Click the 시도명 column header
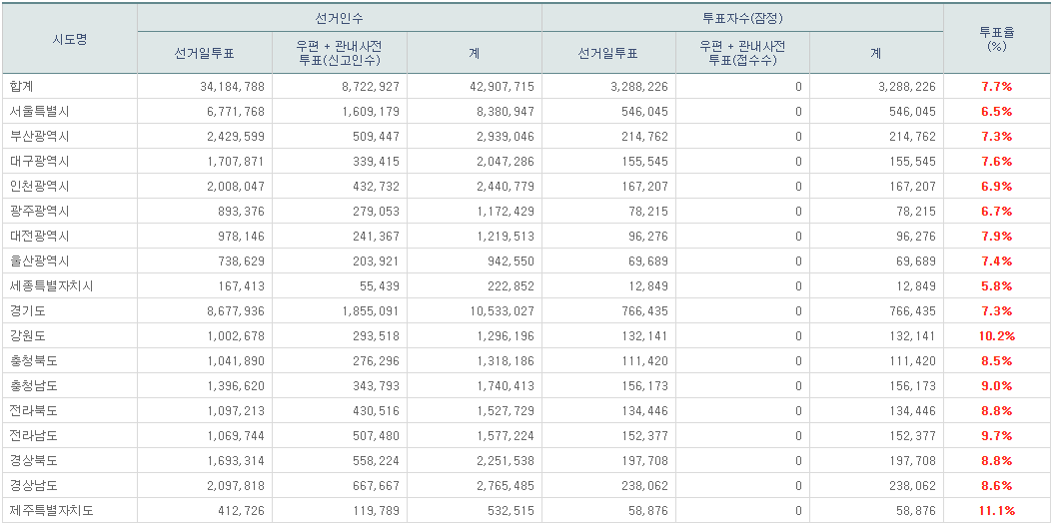 (69, 39)
